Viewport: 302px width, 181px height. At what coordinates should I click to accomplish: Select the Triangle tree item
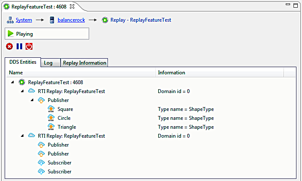pyautogui.click(x=67, y=127)
